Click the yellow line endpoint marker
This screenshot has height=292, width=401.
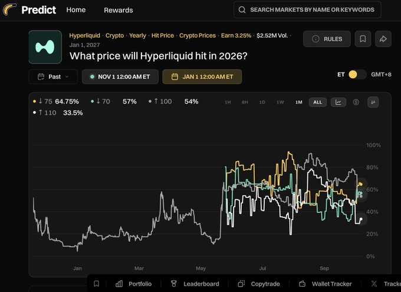point(361,184)
